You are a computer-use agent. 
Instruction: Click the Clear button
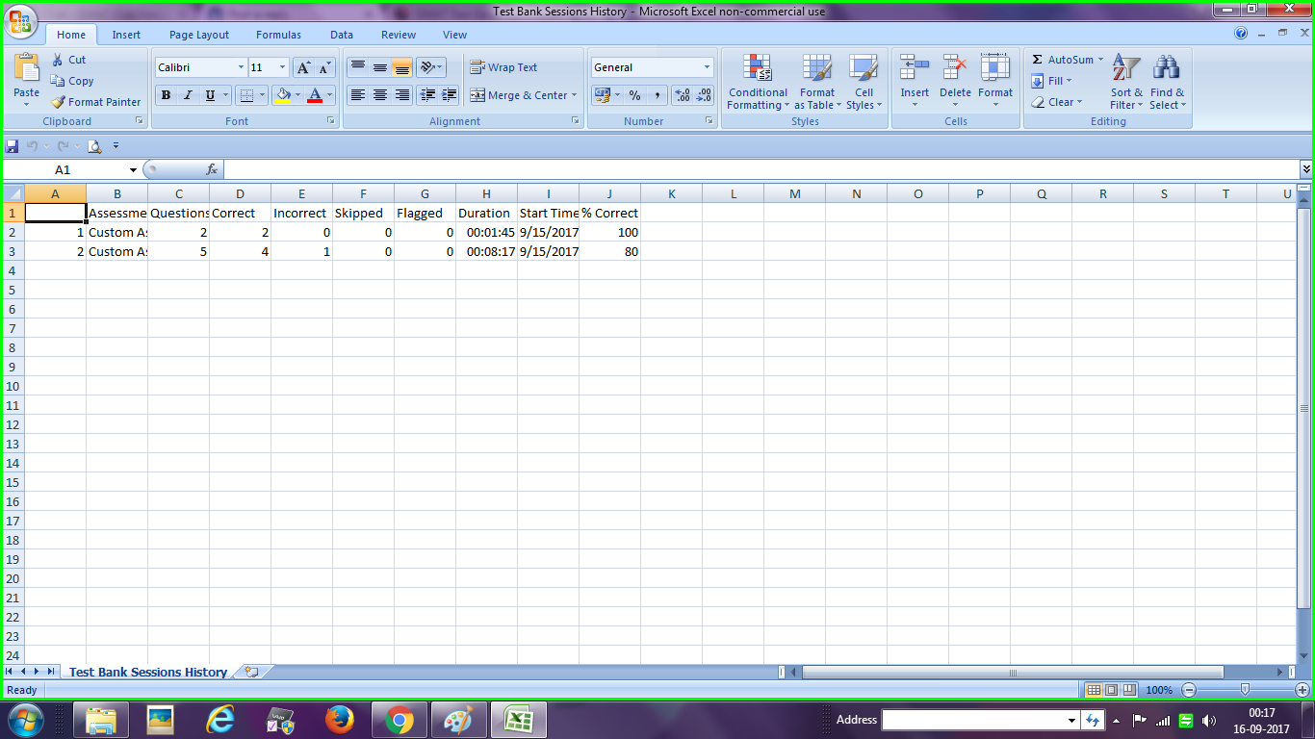point(1057,102)
